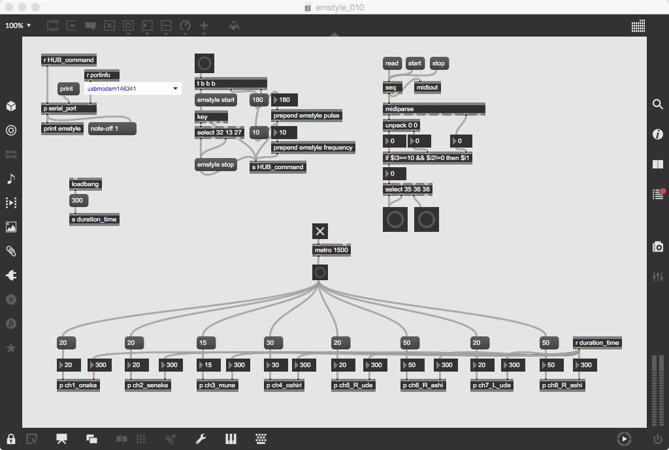
Task: Click the start message box
Action: click(414, 63)
